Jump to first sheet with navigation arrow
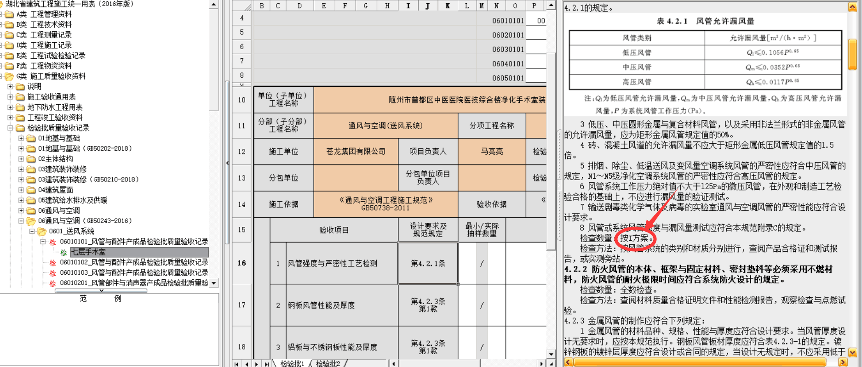This screenshot has width=862, height=367. 237,364
